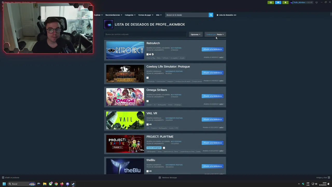332x187 pixels.
Task: Open the RetroArch game thumbnail
Action: coord(125,50)
